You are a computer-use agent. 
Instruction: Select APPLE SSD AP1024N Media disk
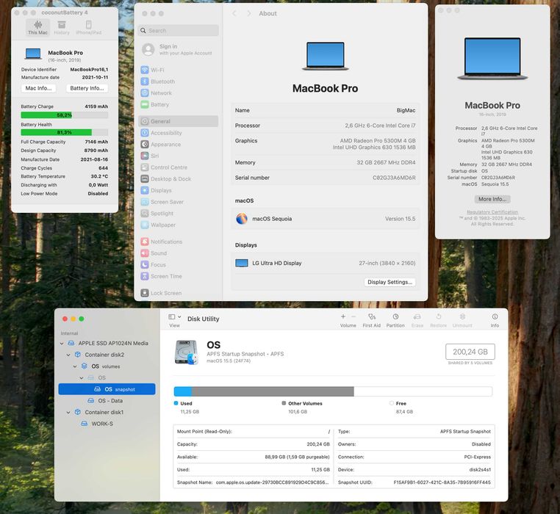pos(107,344)
